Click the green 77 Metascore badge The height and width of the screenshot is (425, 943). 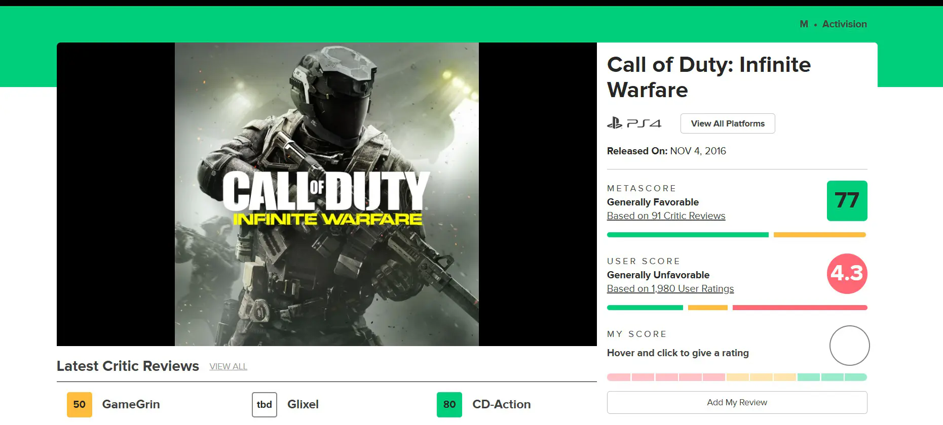(x=847, y=201)
